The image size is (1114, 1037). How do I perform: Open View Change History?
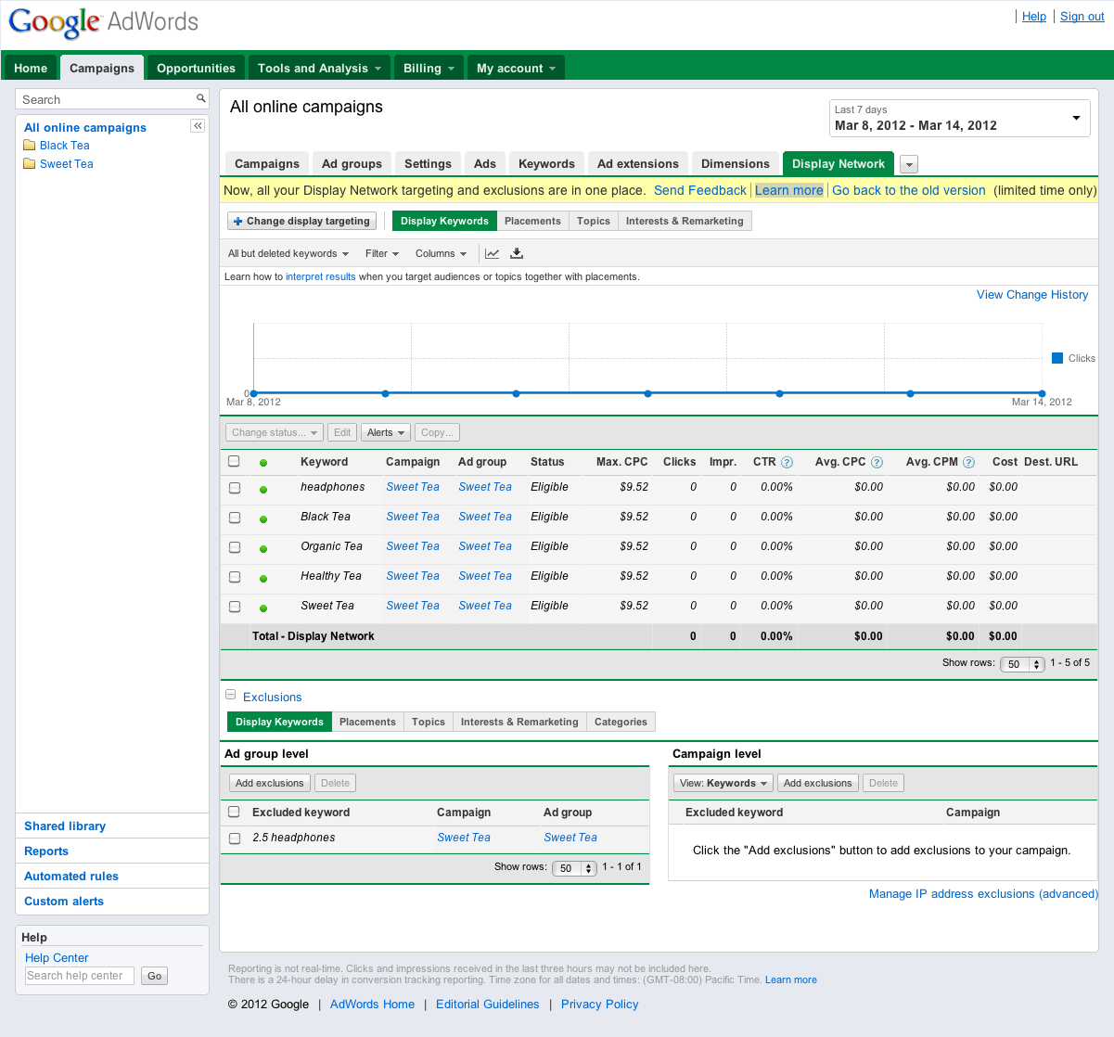pos(1031,294)
